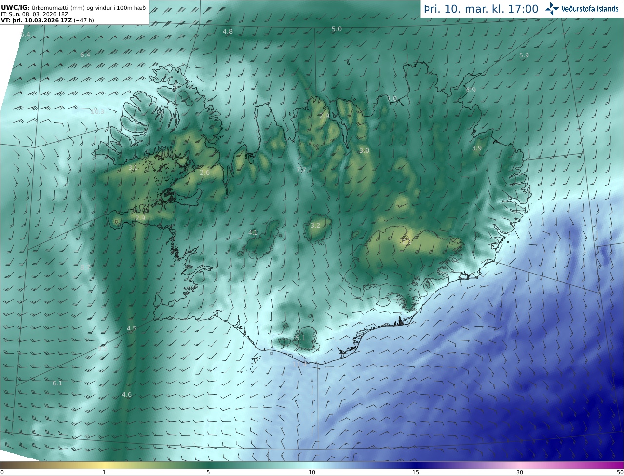Screen dimensions: 624x476
Task: Click the 5.1 value on the map
Action: tap(301, 338)
